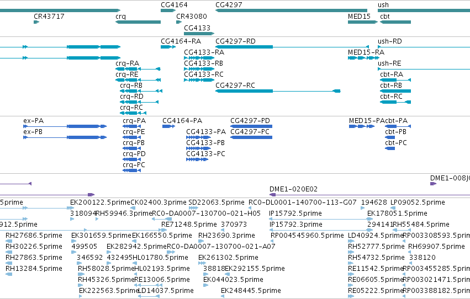
Task: Select protein CG4164-PA
Action: [x=169, y=126]
